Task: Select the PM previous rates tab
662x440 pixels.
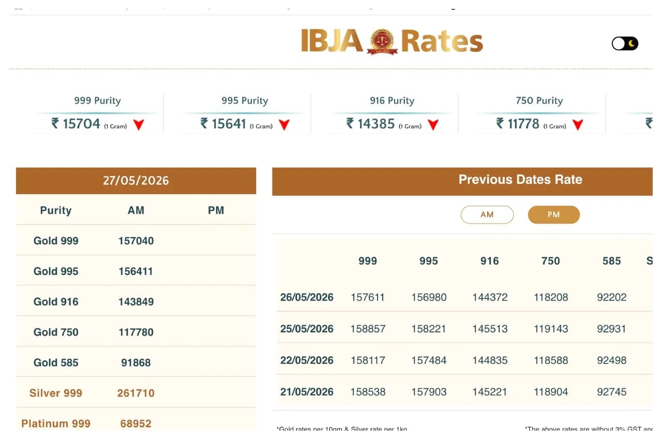Action: click(554, 214)
